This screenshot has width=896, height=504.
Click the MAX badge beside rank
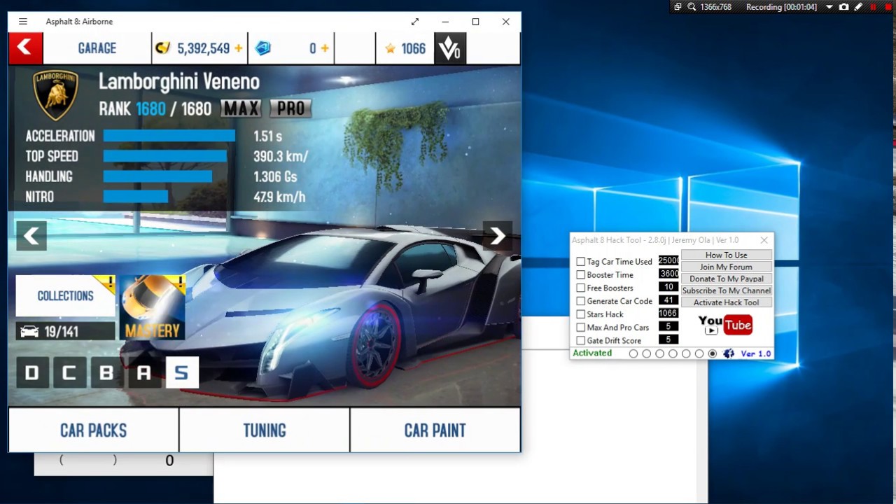(241, 108)
